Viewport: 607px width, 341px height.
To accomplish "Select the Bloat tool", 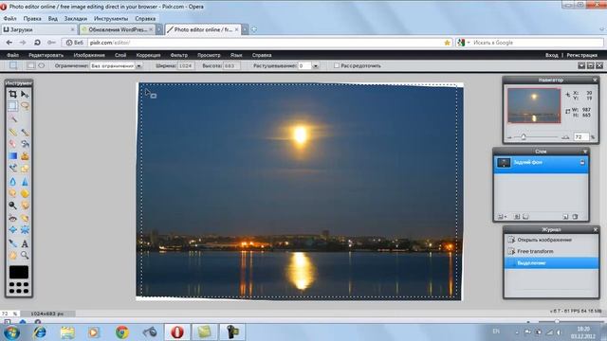I will [12, 230].
